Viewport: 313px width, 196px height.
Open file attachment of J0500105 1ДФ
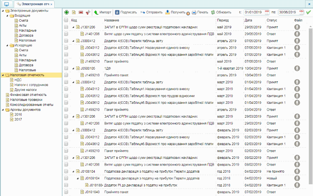297,68
